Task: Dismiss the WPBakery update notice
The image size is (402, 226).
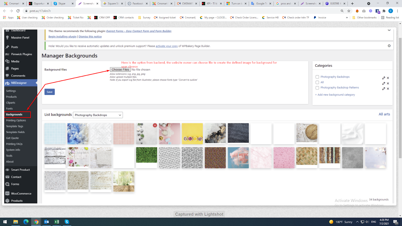Action: coord(389,46)
